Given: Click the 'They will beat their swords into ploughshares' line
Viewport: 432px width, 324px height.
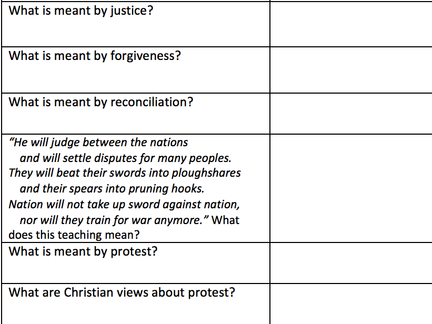Looking at the screenshot, I should point(125,173).
